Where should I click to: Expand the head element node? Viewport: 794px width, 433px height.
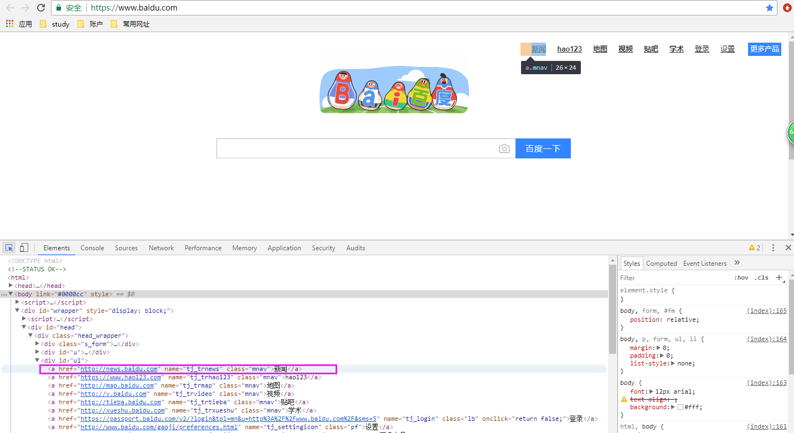click(11, 286)
